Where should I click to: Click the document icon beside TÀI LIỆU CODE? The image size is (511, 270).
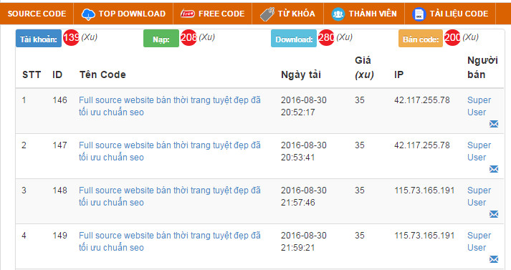(419, 14)
